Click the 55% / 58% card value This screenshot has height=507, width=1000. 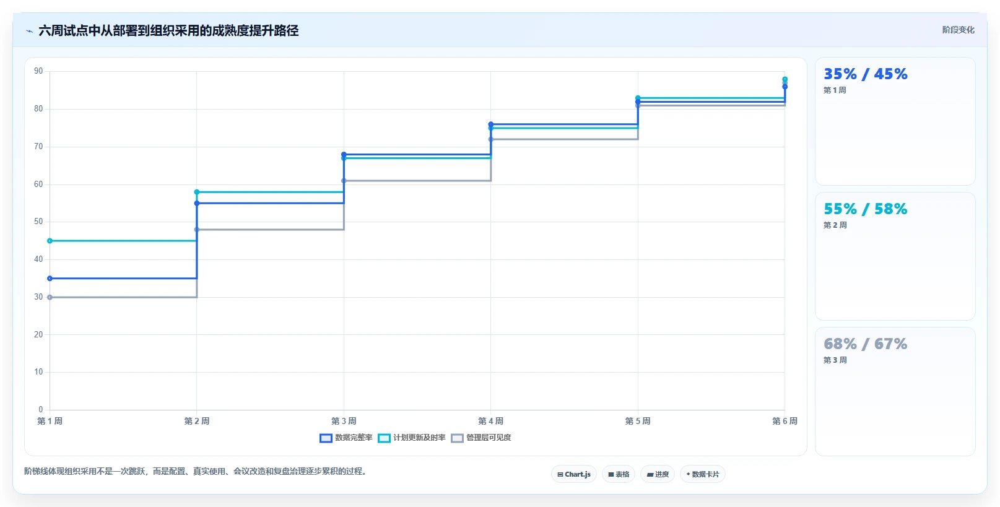point(866,209)
